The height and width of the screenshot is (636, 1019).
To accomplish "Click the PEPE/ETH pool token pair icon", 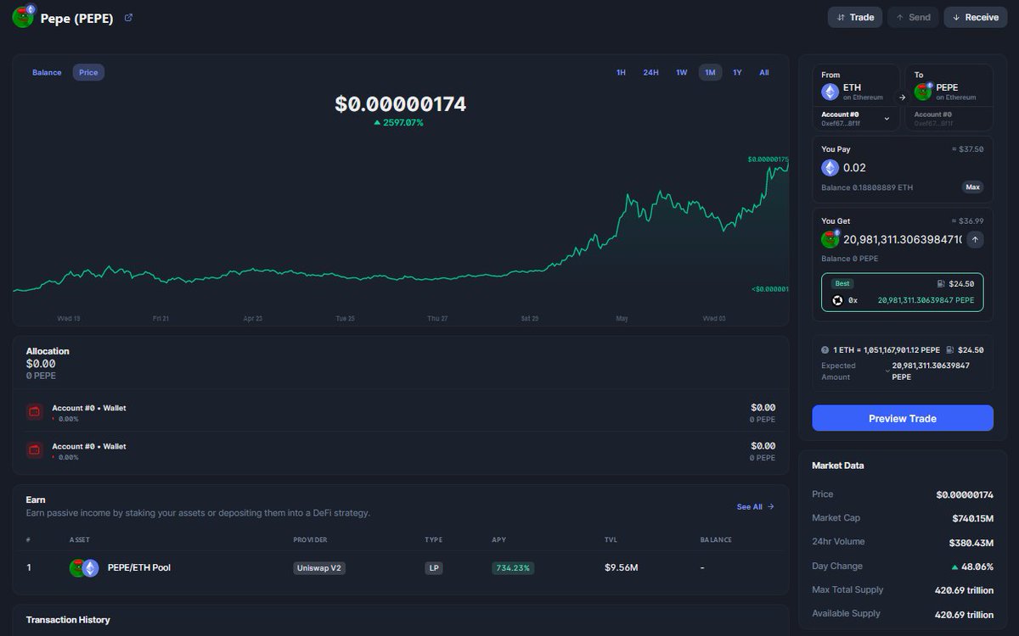I will (84, 567).
